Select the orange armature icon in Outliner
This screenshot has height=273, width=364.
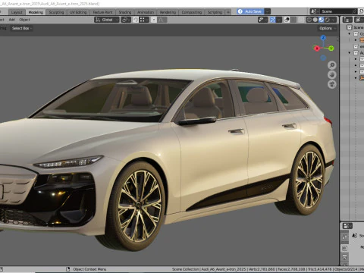[x=362, y=78]
